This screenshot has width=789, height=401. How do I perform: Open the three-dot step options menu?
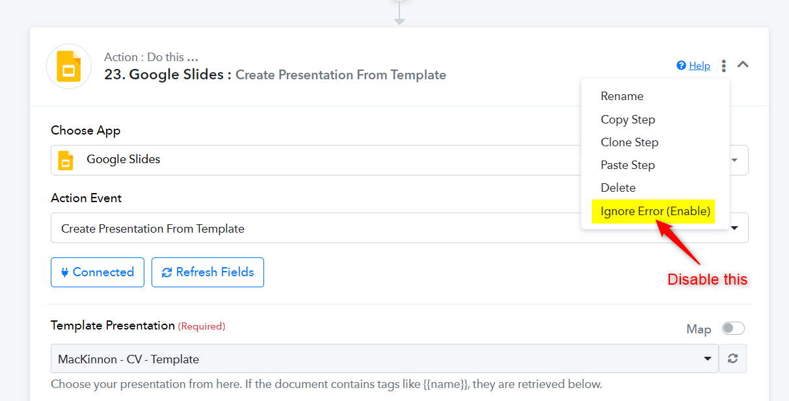(724, 66)
